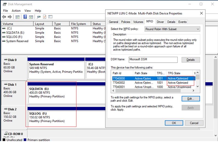Open Help via blue question mark icon
This screenshot has width=218, height=142.
(x=25, y=17)
